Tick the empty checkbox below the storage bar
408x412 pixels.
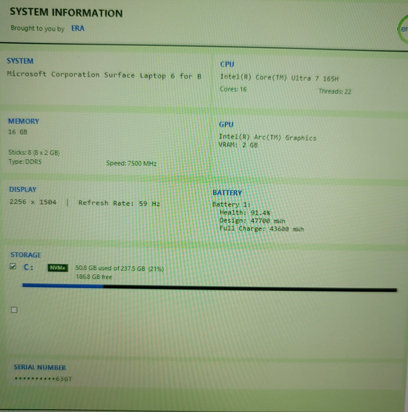[14, 310]
